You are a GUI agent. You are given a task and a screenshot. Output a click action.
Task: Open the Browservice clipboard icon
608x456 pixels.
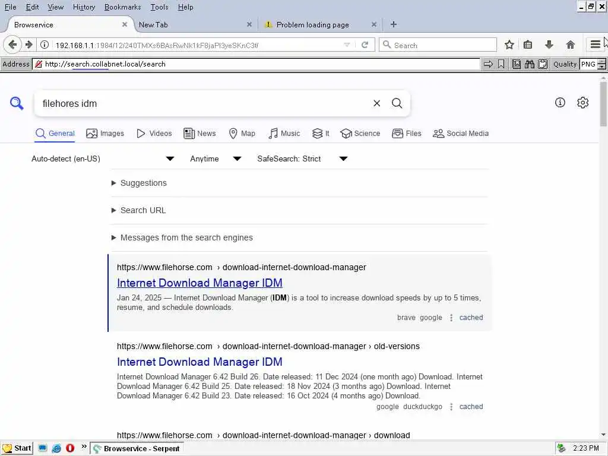click(x=543, y=64)
